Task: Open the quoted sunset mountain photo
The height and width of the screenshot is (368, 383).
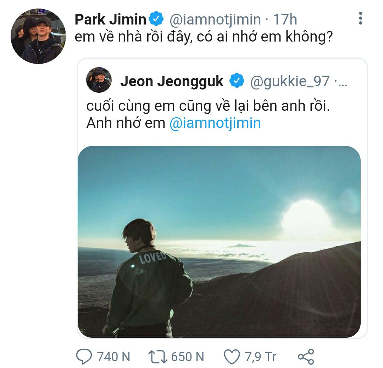Action: [x=219, y=242]
